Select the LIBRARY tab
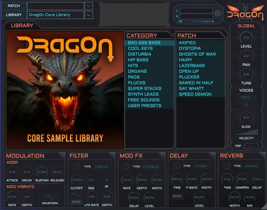Viewport: 267px width, 210px height. coord(22,25)
